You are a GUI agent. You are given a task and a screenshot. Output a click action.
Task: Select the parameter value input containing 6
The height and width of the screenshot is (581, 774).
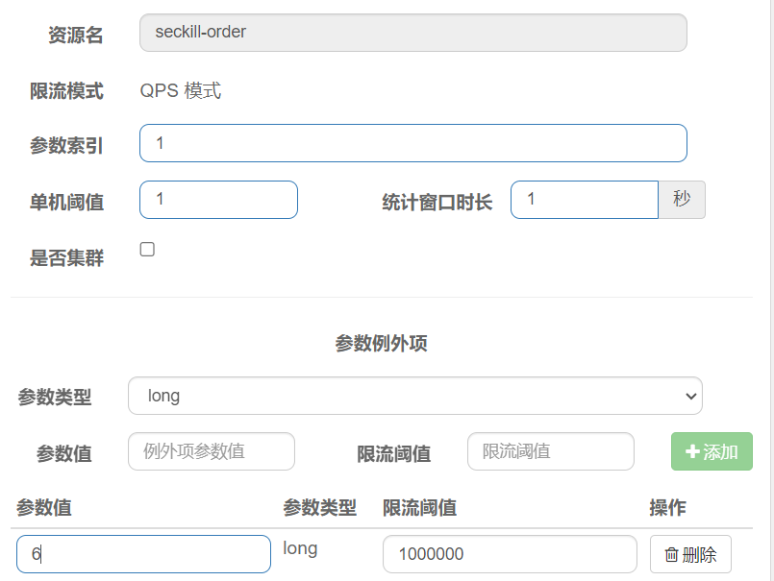click(142, 554)
